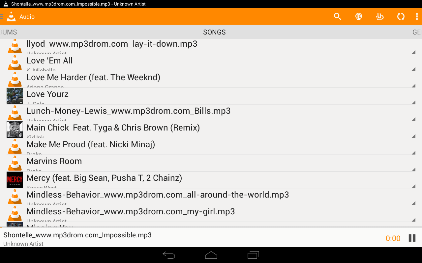Open options arrow for Lunch-Money-Lewis Bills
Image resolution: width=422 pixels, height=263 pixels.
click(x=413, y=119)
